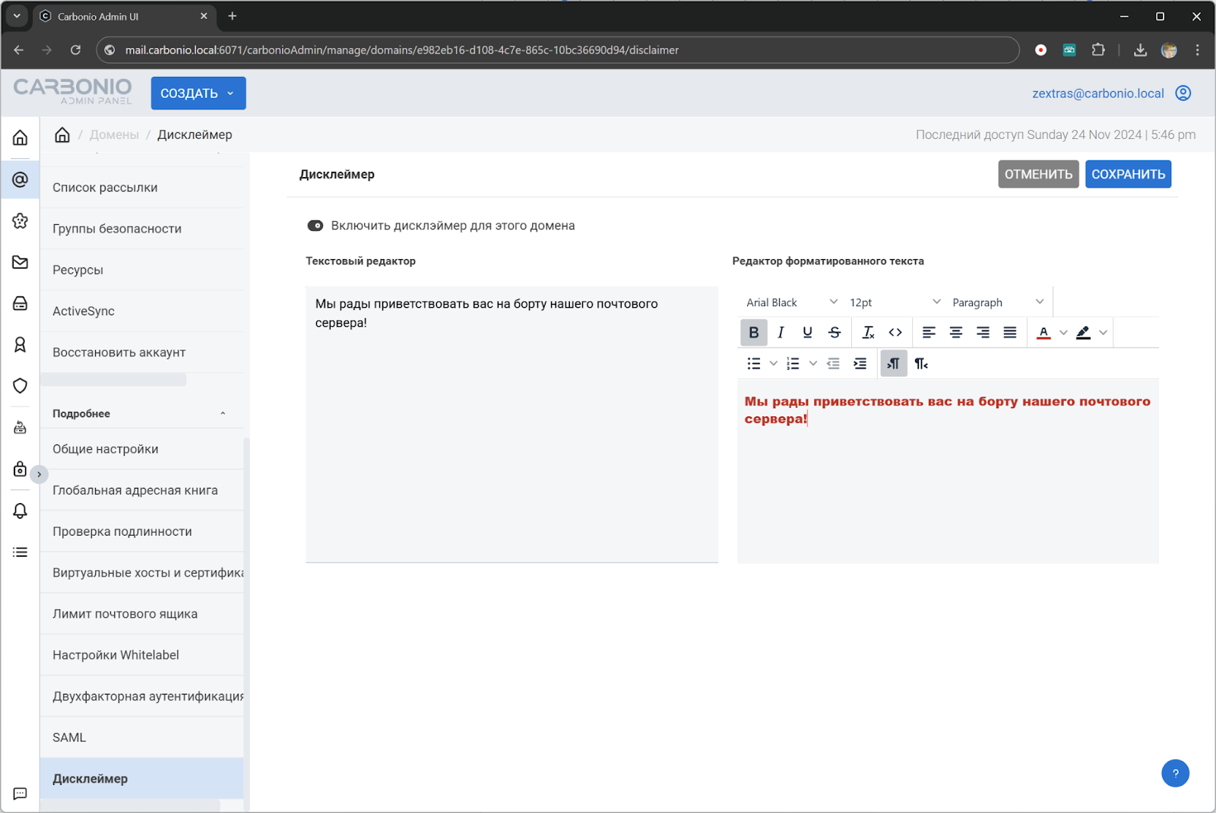The height and width of the screenshot is (813, 1216).
Task: Open Глобальная адресная книга menu item
Action: click(142, 490)
